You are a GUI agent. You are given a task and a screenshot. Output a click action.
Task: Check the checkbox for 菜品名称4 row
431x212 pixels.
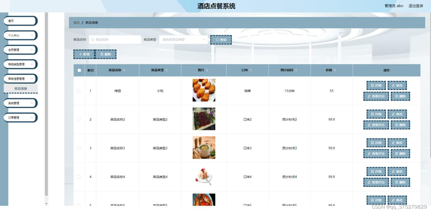pyautogui.click(x=79, y=177)
